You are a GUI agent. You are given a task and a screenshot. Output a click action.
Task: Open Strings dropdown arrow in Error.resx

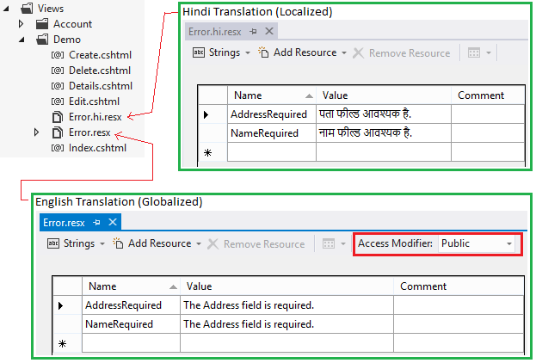tap(102, 244)
